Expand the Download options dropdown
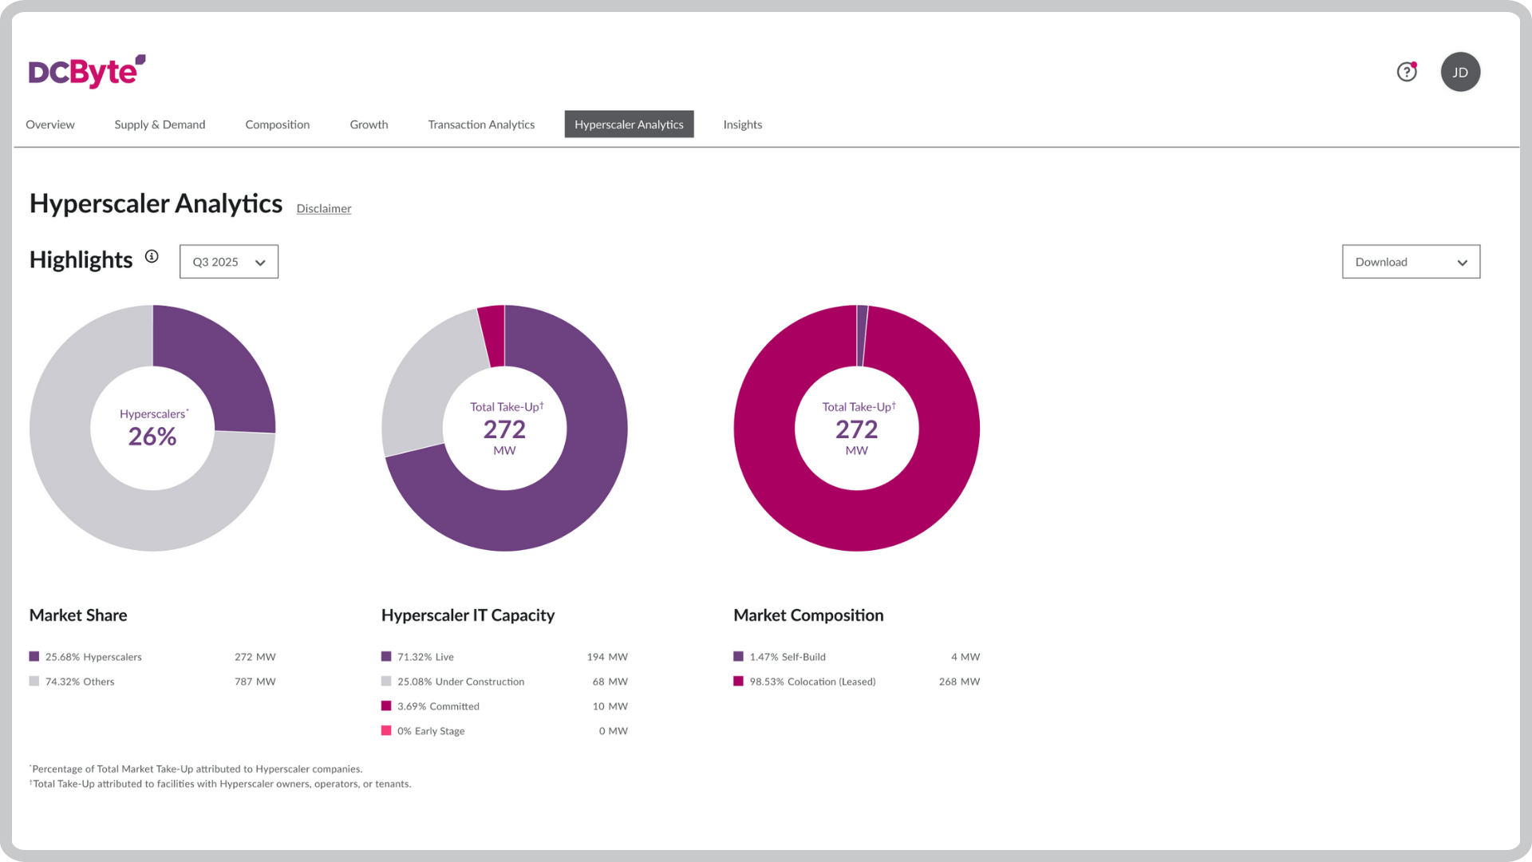The width and height of the screenshot is (1532, 862). coord(1411,261)
